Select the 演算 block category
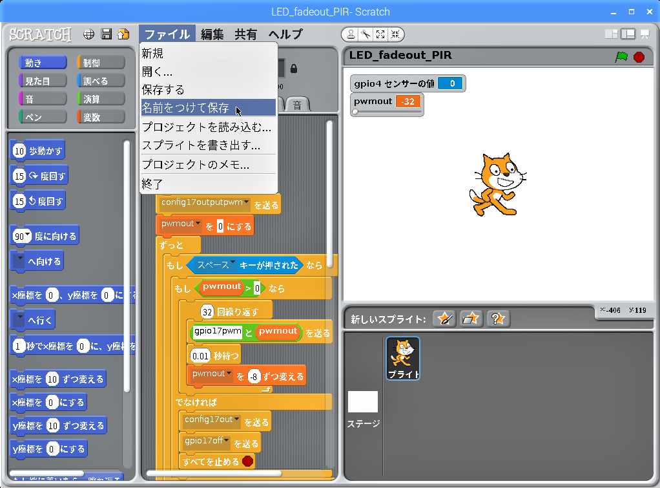This screenshot has width=660, height=488. tap(101, 99)
